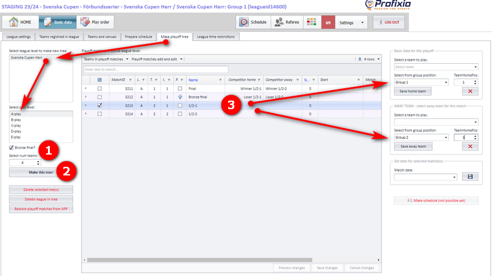The image size is (492, 276).
Task: Click the horizontal scrollbar under match table
Action: (199, 260)
